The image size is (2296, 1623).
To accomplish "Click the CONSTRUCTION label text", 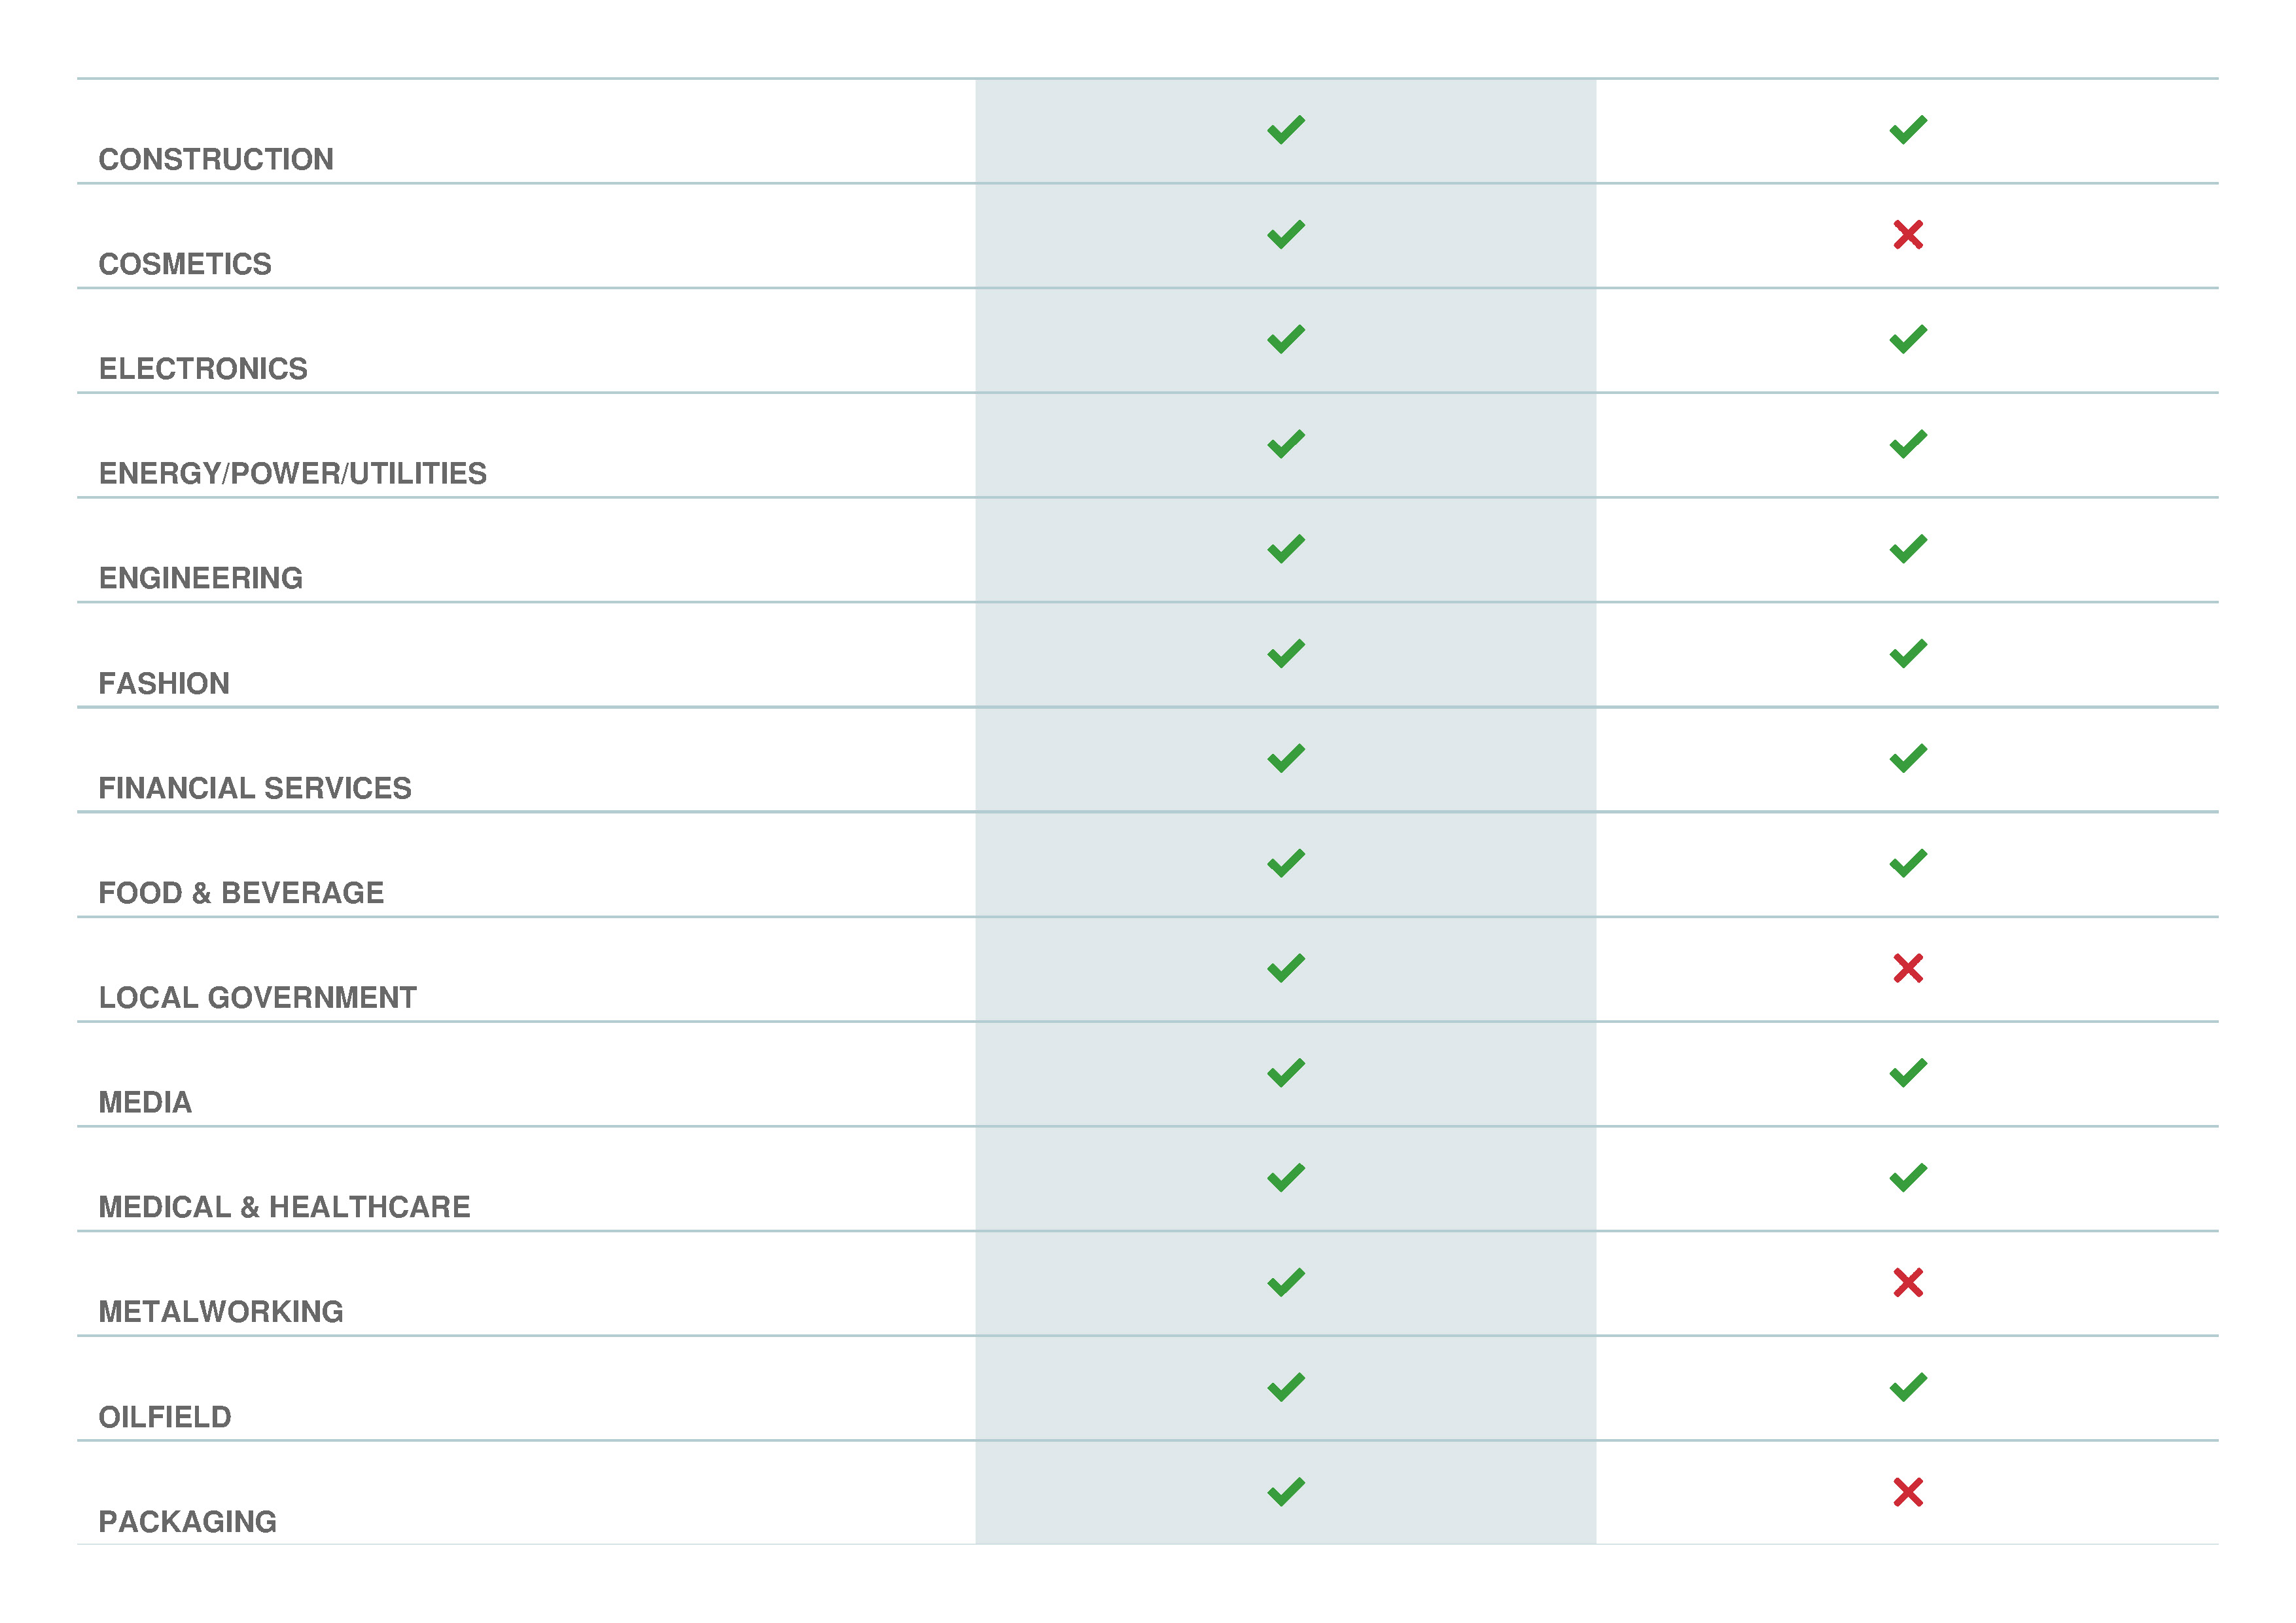I will 216,159.
